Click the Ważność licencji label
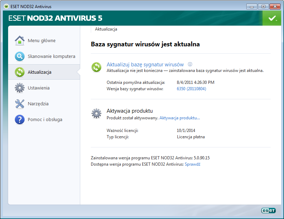This screenshot has height=219, width=284. (x=122, y=131)
